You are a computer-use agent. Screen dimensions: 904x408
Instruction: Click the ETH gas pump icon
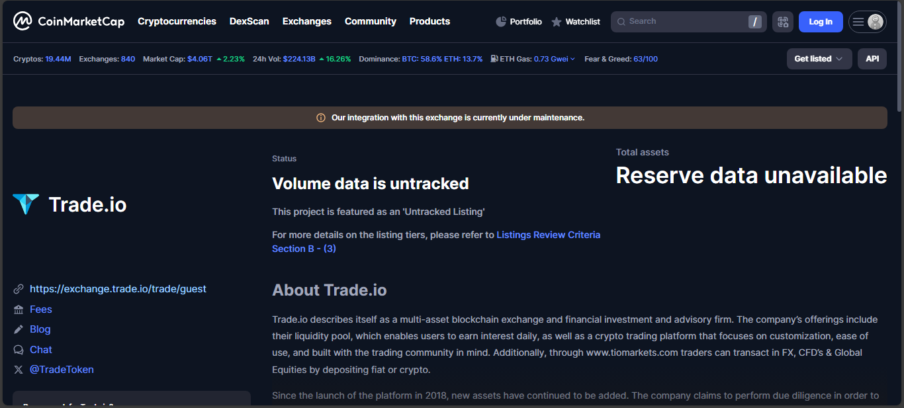494,59
